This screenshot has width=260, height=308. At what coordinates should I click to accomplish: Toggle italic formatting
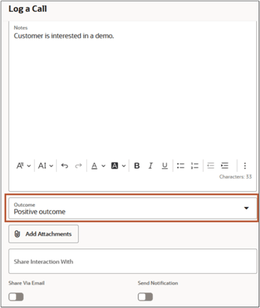coord(150,165)
